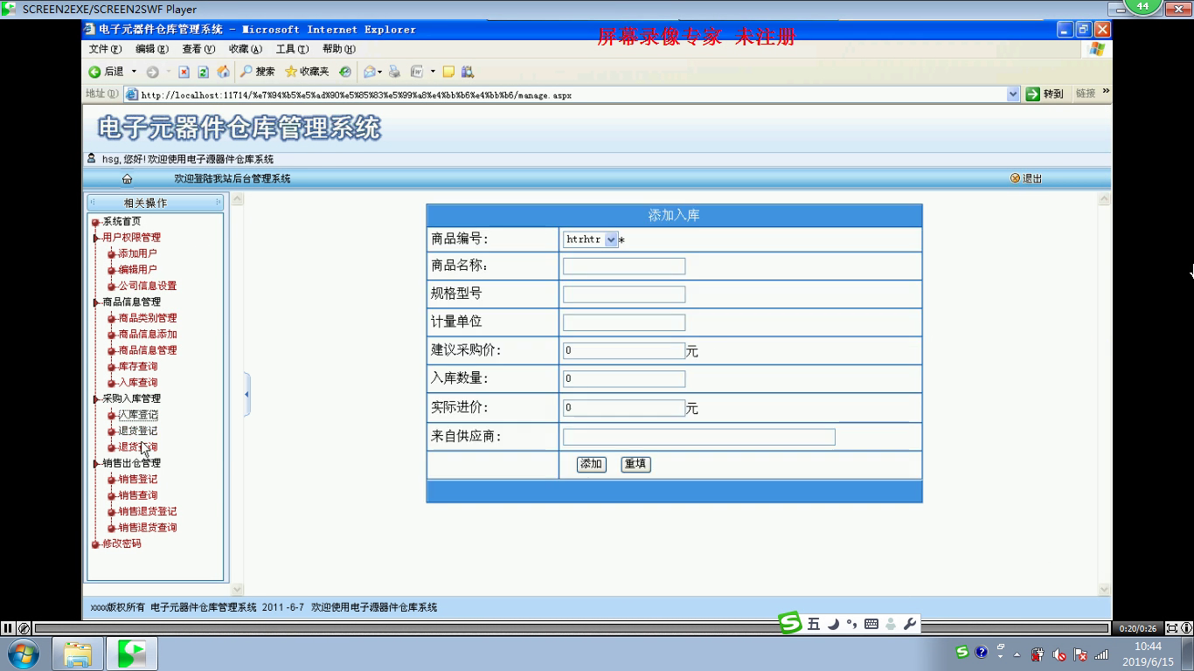Expand the 链接 links toolbar chevron

click(x=1106, y=92)
